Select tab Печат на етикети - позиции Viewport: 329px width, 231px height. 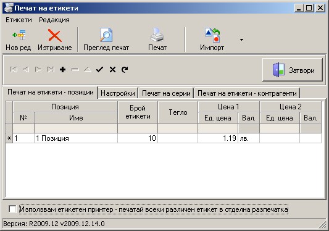coord(51,92)
